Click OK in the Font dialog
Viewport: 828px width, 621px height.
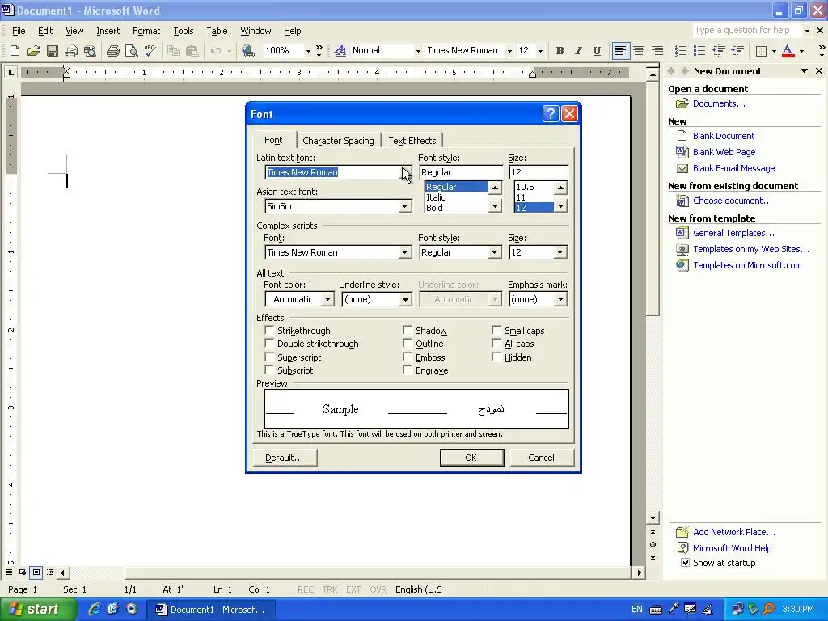point(471,458)
